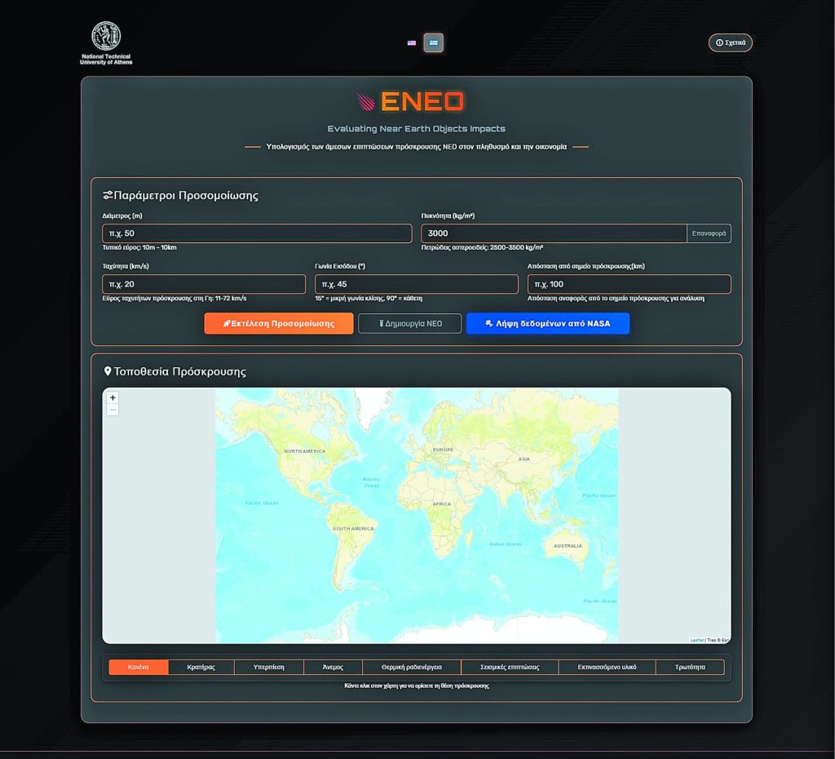Image resolution: width=835 pixels, height=759 pixels.
Task: Click the Δημιουργία NEO button
Action: point(409,324)
